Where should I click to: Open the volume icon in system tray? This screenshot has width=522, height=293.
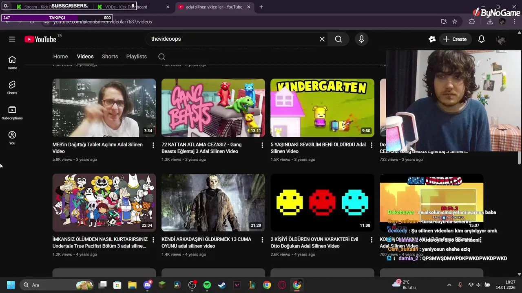478,285
